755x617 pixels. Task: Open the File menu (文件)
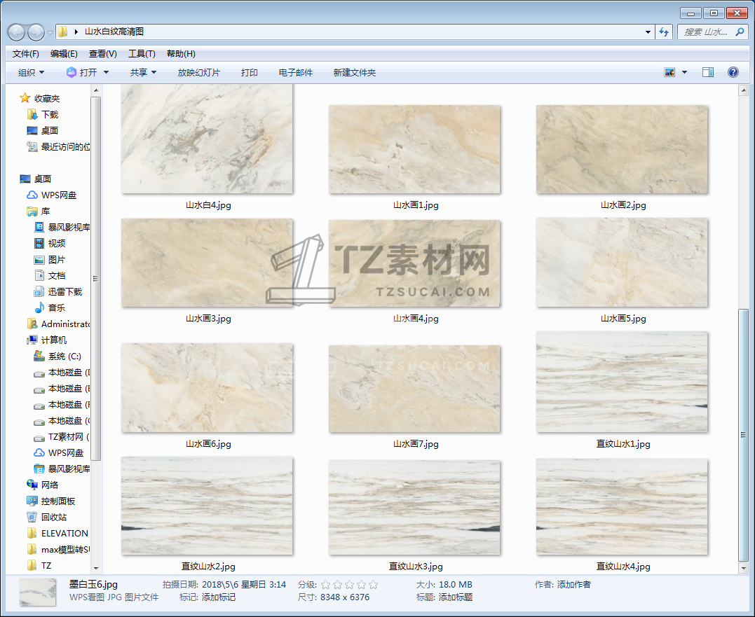click(25, 54)
